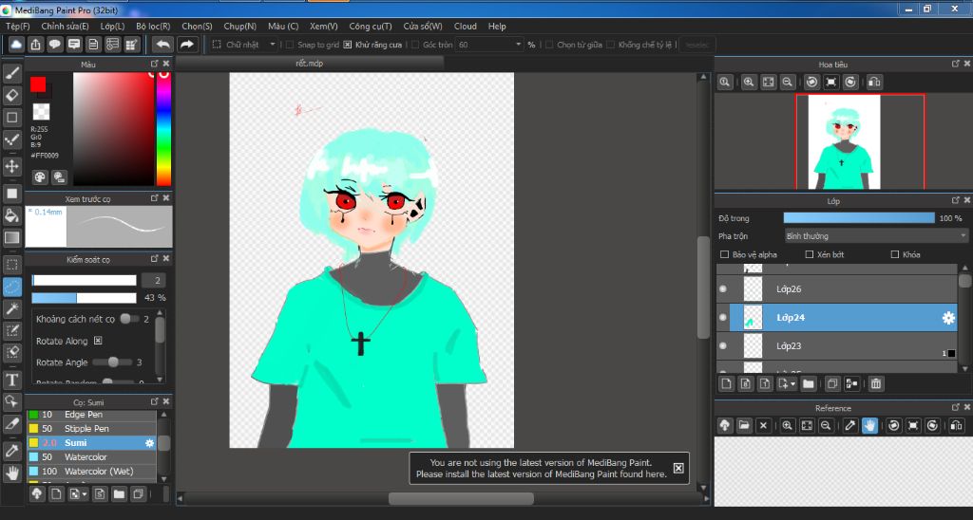
Task: Hide the Lớp23 layer visibility dot
Action: click(x=723, y=345)
